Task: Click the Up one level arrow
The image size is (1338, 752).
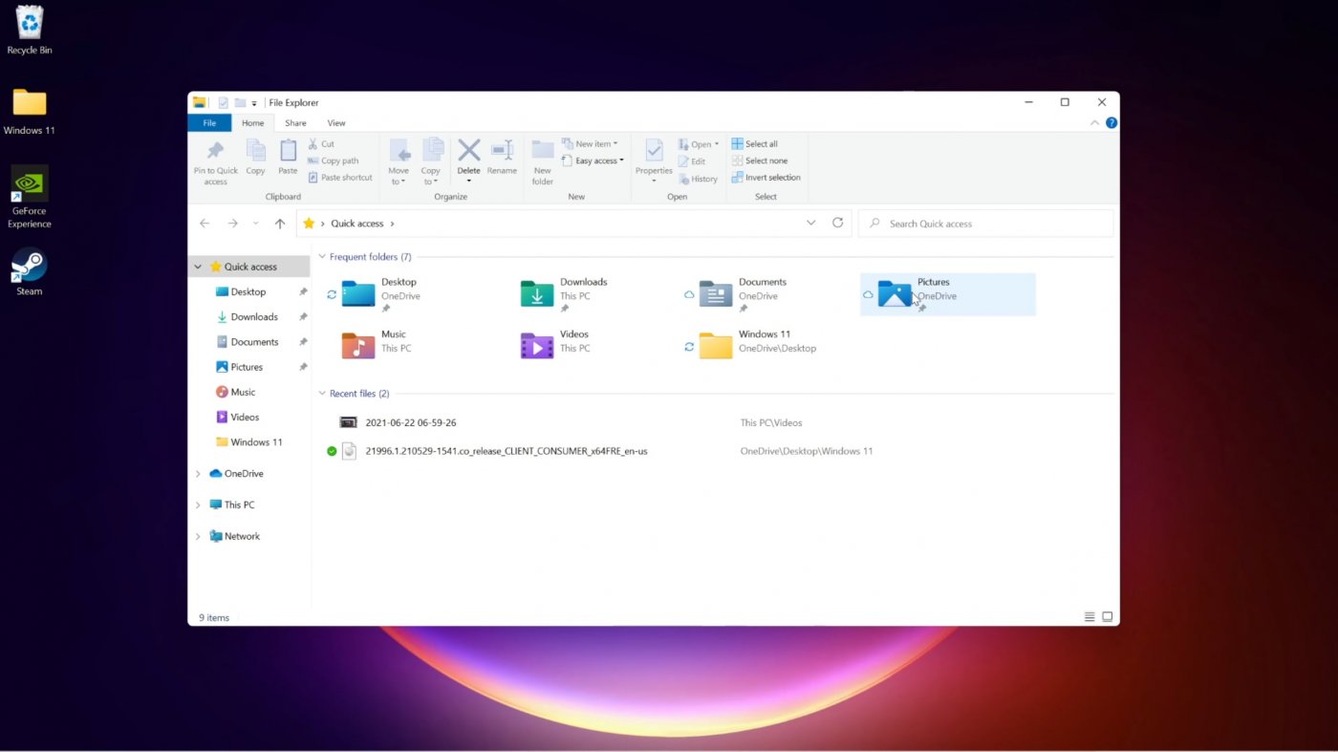Action: 280,224
